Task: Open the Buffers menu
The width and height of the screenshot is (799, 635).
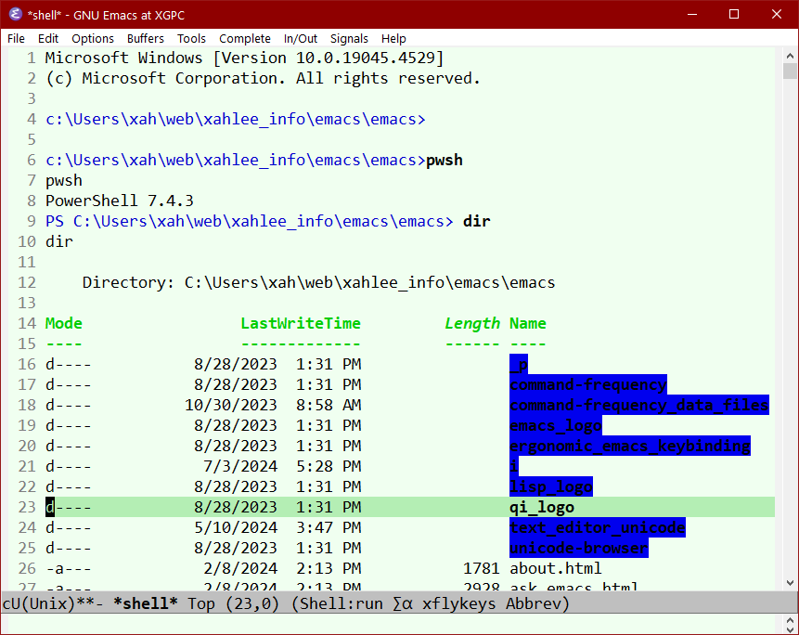Action: 145,38
